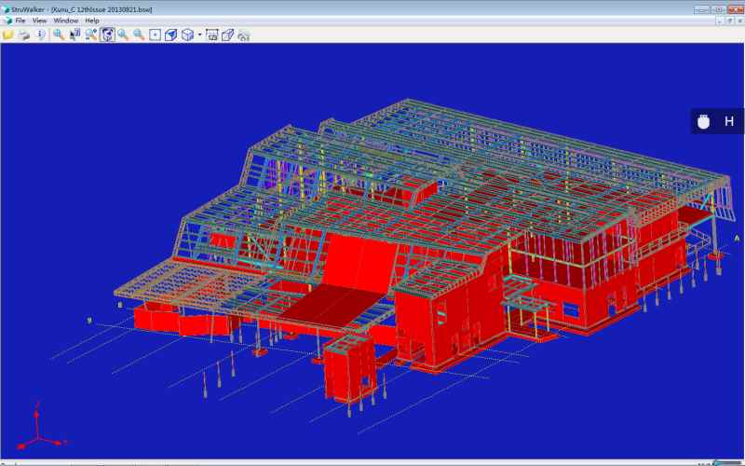Click the first magnifier zoom icon
The width and height of the screenshot is (745, 466).
click(58, 34)
